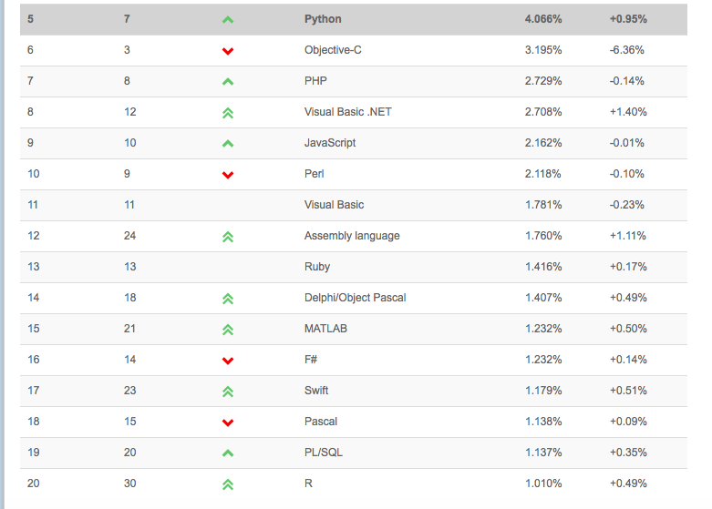The height and width of the screenshot is (509, 712).
Task: Click the red down arrow beside Objective-C
Action: (228, 51)
